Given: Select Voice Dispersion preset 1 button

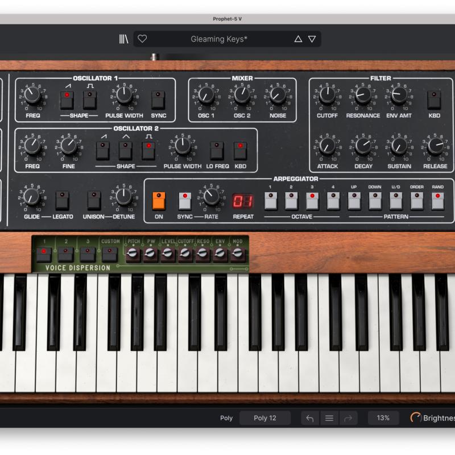Looking at the screenshot, I should [44, 254].
